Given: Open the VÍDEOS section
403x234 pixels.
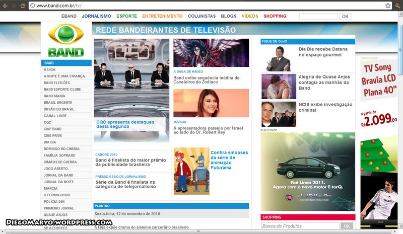Looking at the screenshot, I should pos(250,16).
